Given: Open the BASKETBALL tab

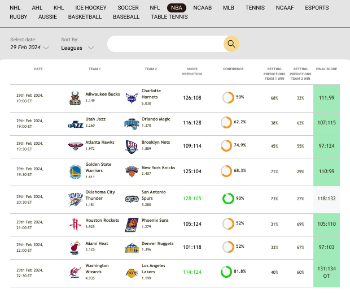Looking at the screenshot, I should [85, 17].
